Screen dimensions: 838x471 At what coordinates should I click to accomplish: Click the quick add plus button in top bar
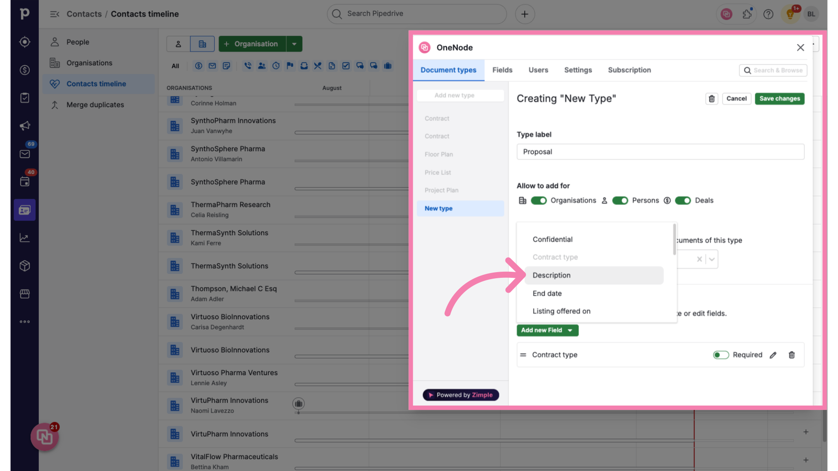point(525,14)
